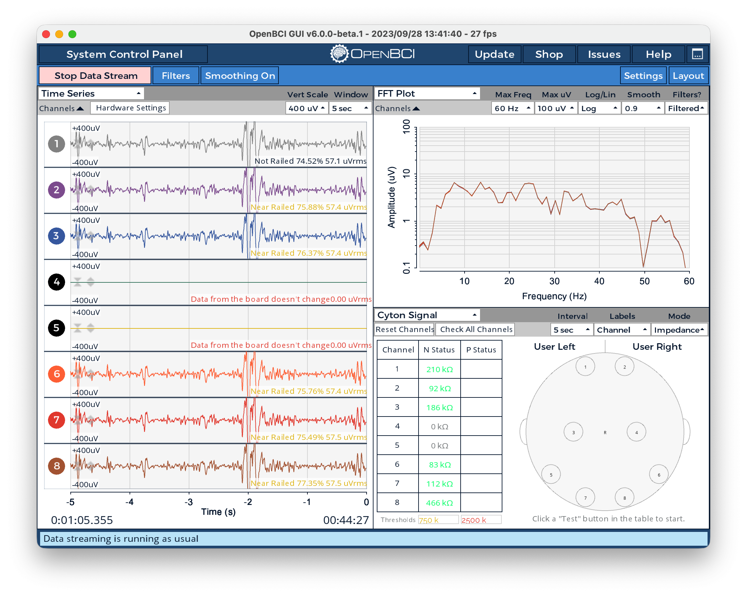Toggle the Smoothing On button
The width and height of the screenshot is (747, 597).
pos(240,76)
